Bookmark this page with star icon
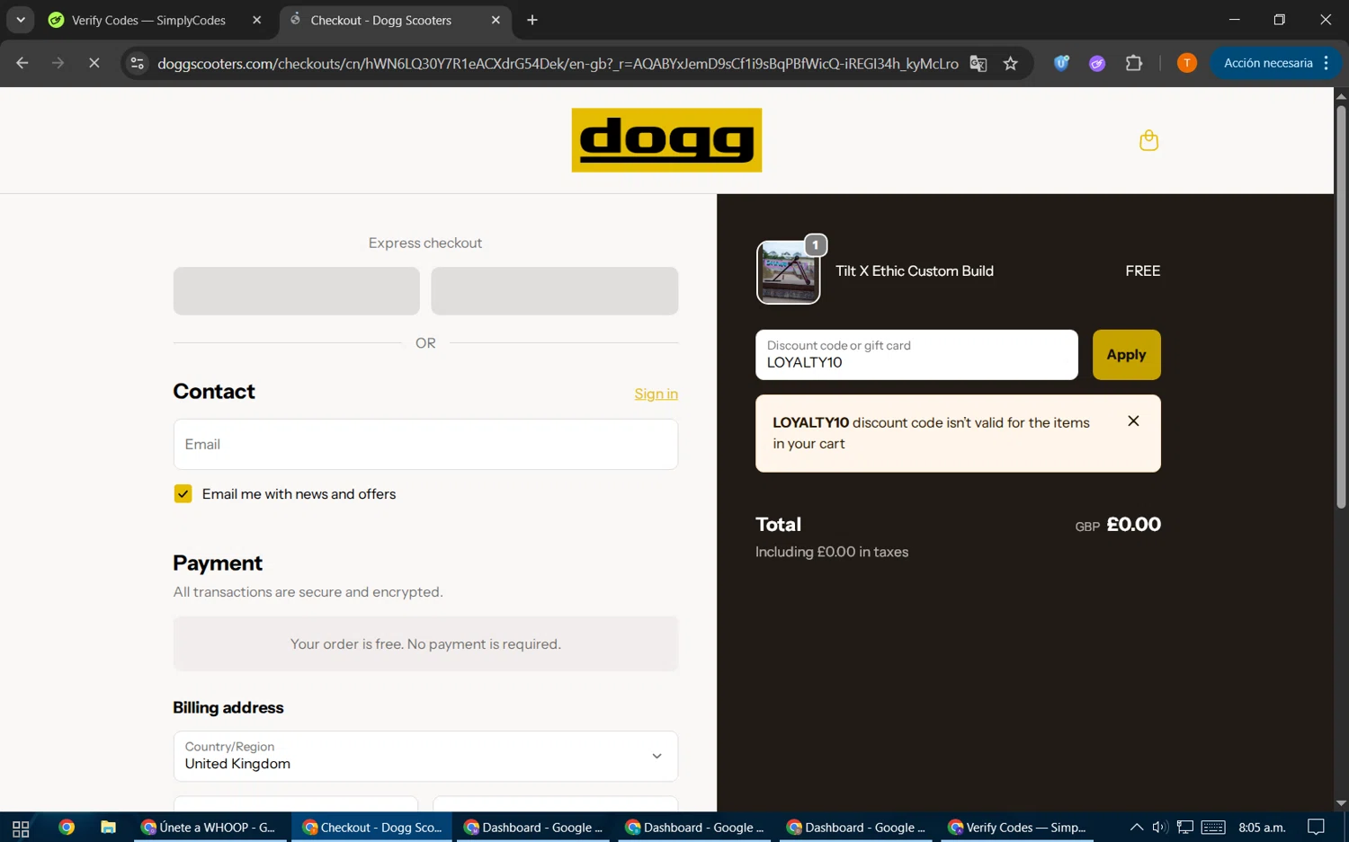 [1011, 63]
